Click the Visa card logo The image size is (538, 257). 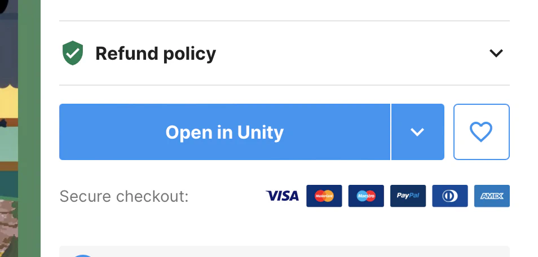[x=282, y=196]
